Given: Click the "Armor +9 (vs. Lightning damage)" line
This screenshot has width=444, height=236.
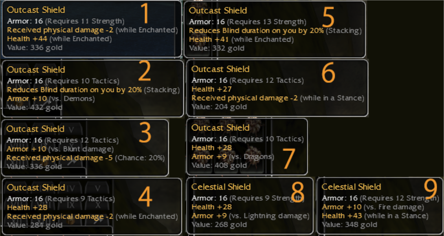Looking at the screenshot, I should 250,216.
